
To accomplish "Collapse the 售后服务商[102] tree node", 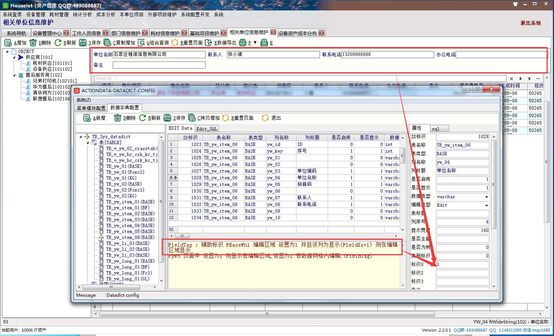I will click(14, 75).
